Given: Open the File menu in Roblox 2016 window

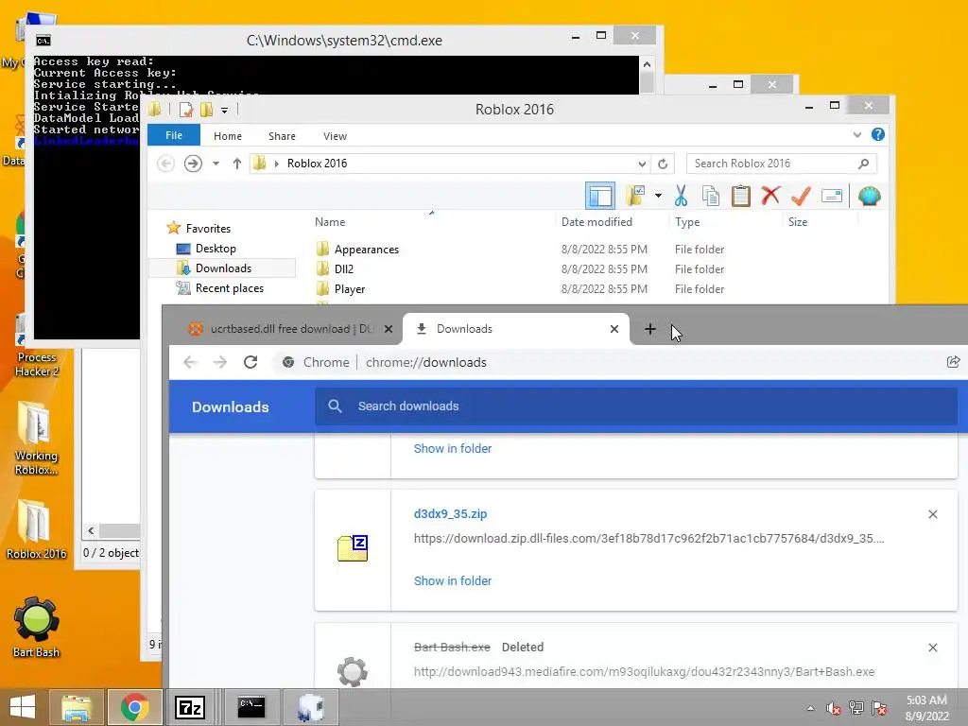Looking at the screenshot, I should [x=174, y=135].
